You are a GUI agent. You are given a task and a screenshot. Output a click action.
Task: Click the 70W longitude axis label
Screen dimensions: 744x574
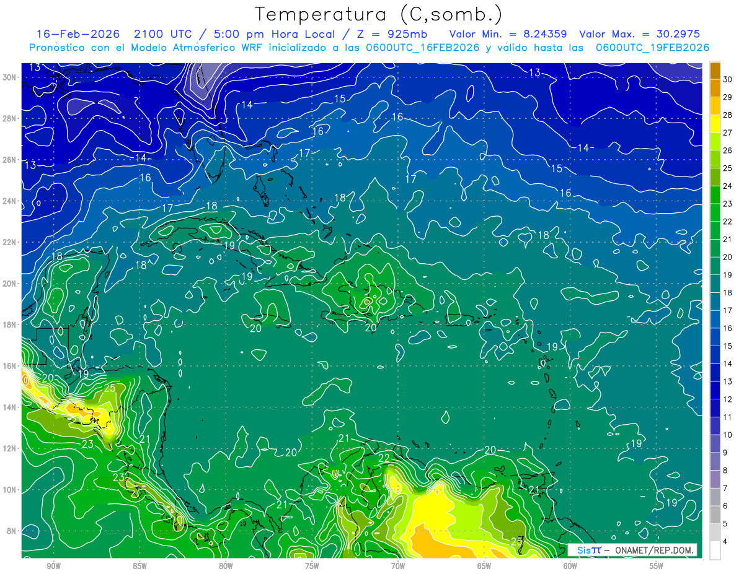pyautogui.click(x=398, y=565)
